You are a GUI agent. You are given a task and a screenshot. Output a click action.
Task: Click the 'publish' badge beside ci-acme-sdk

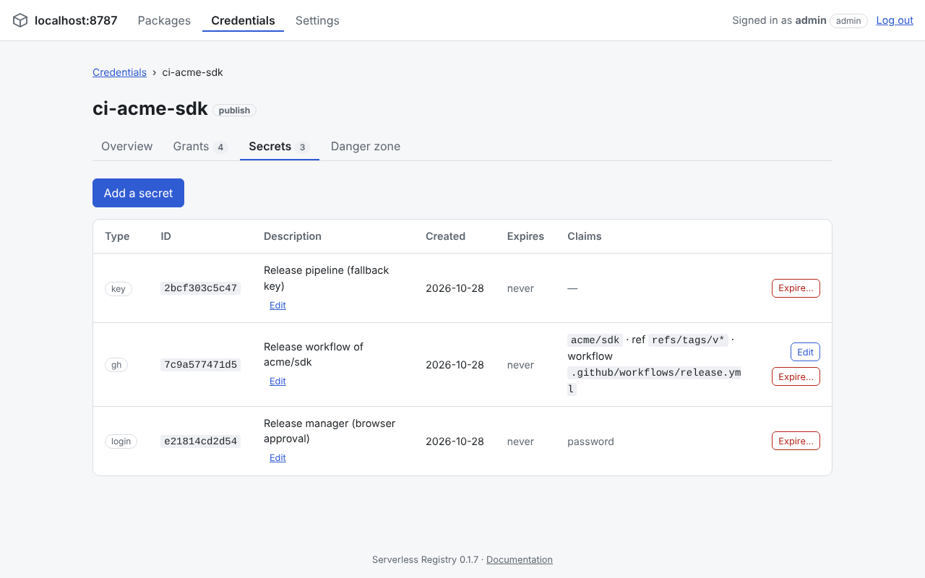click(234, 111)
